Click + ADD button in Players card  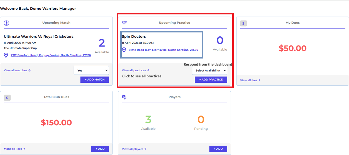click(x=218, y=149)
